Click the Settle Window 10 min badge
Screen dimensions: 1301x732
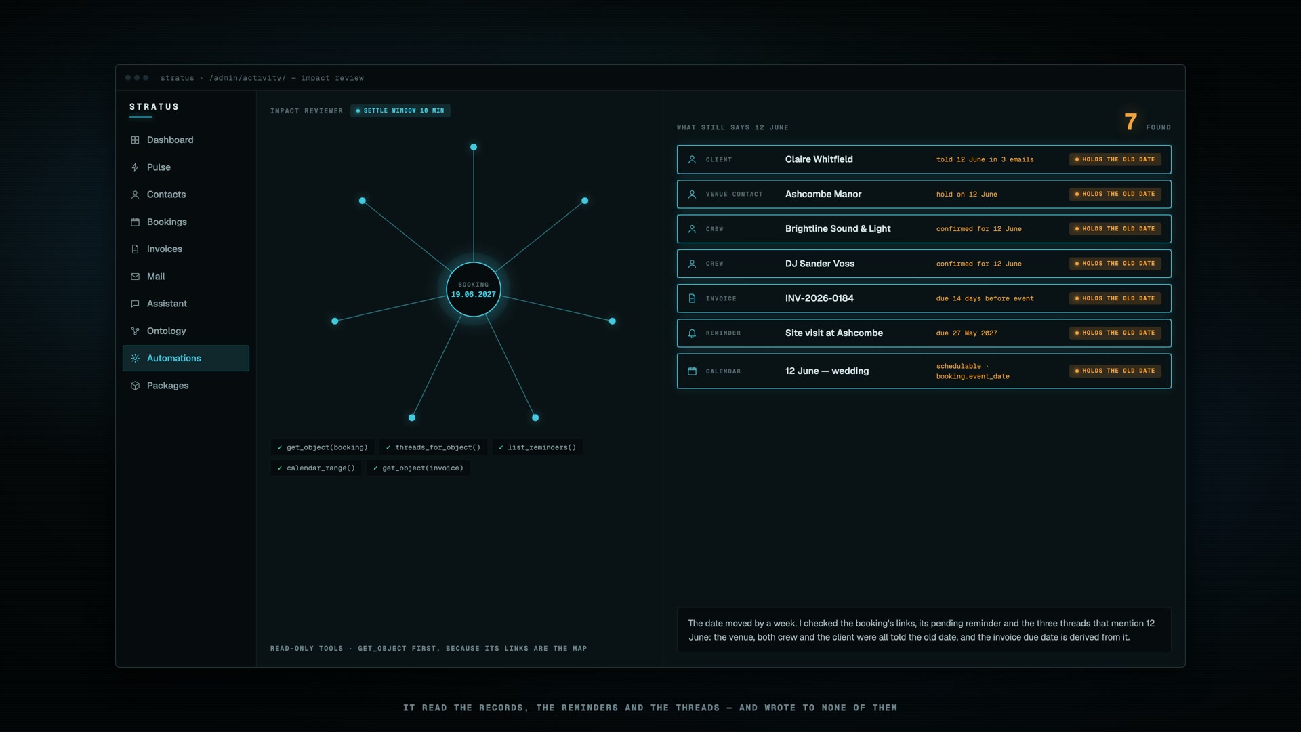pos(400,110)
